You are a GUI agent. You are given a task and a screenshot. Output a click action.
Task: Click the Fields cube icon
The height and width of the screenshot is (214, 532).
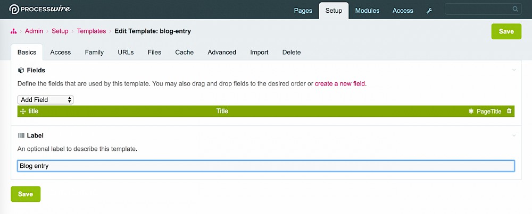[x=21, y=71]
